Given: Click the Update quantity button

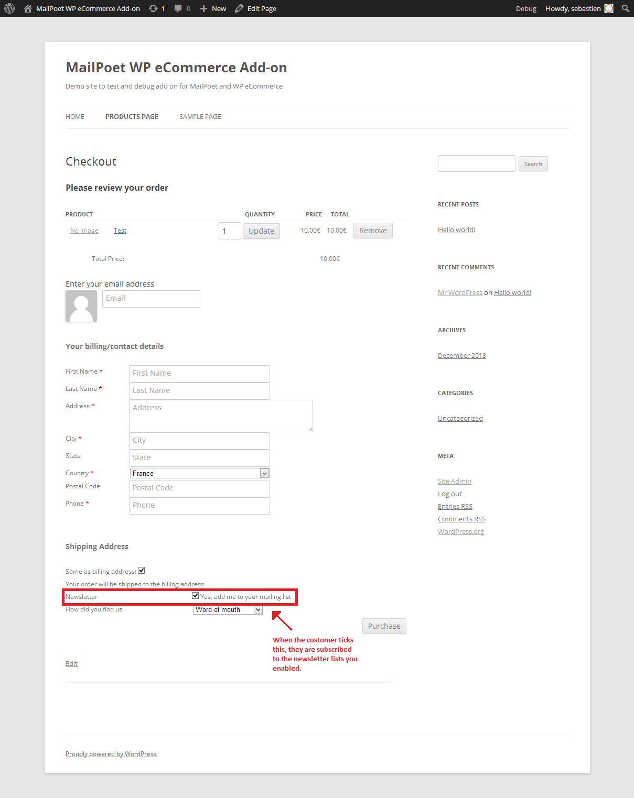Looking at the screenshot, I should coord(261,231).
